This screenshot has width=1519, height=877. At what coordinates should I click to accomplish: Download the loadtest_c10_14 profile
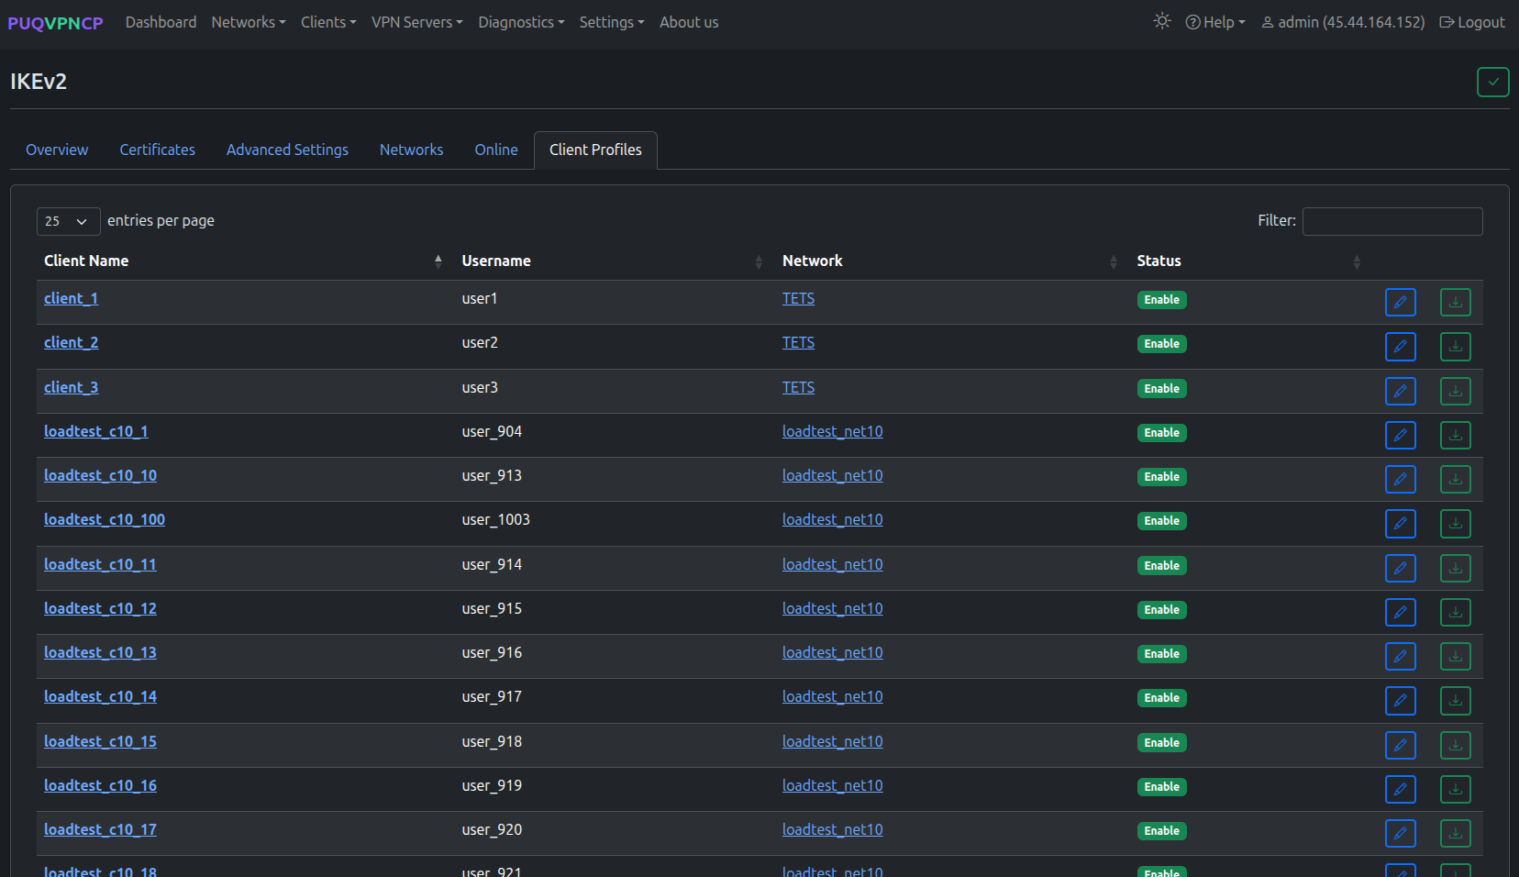(1455, 701)
